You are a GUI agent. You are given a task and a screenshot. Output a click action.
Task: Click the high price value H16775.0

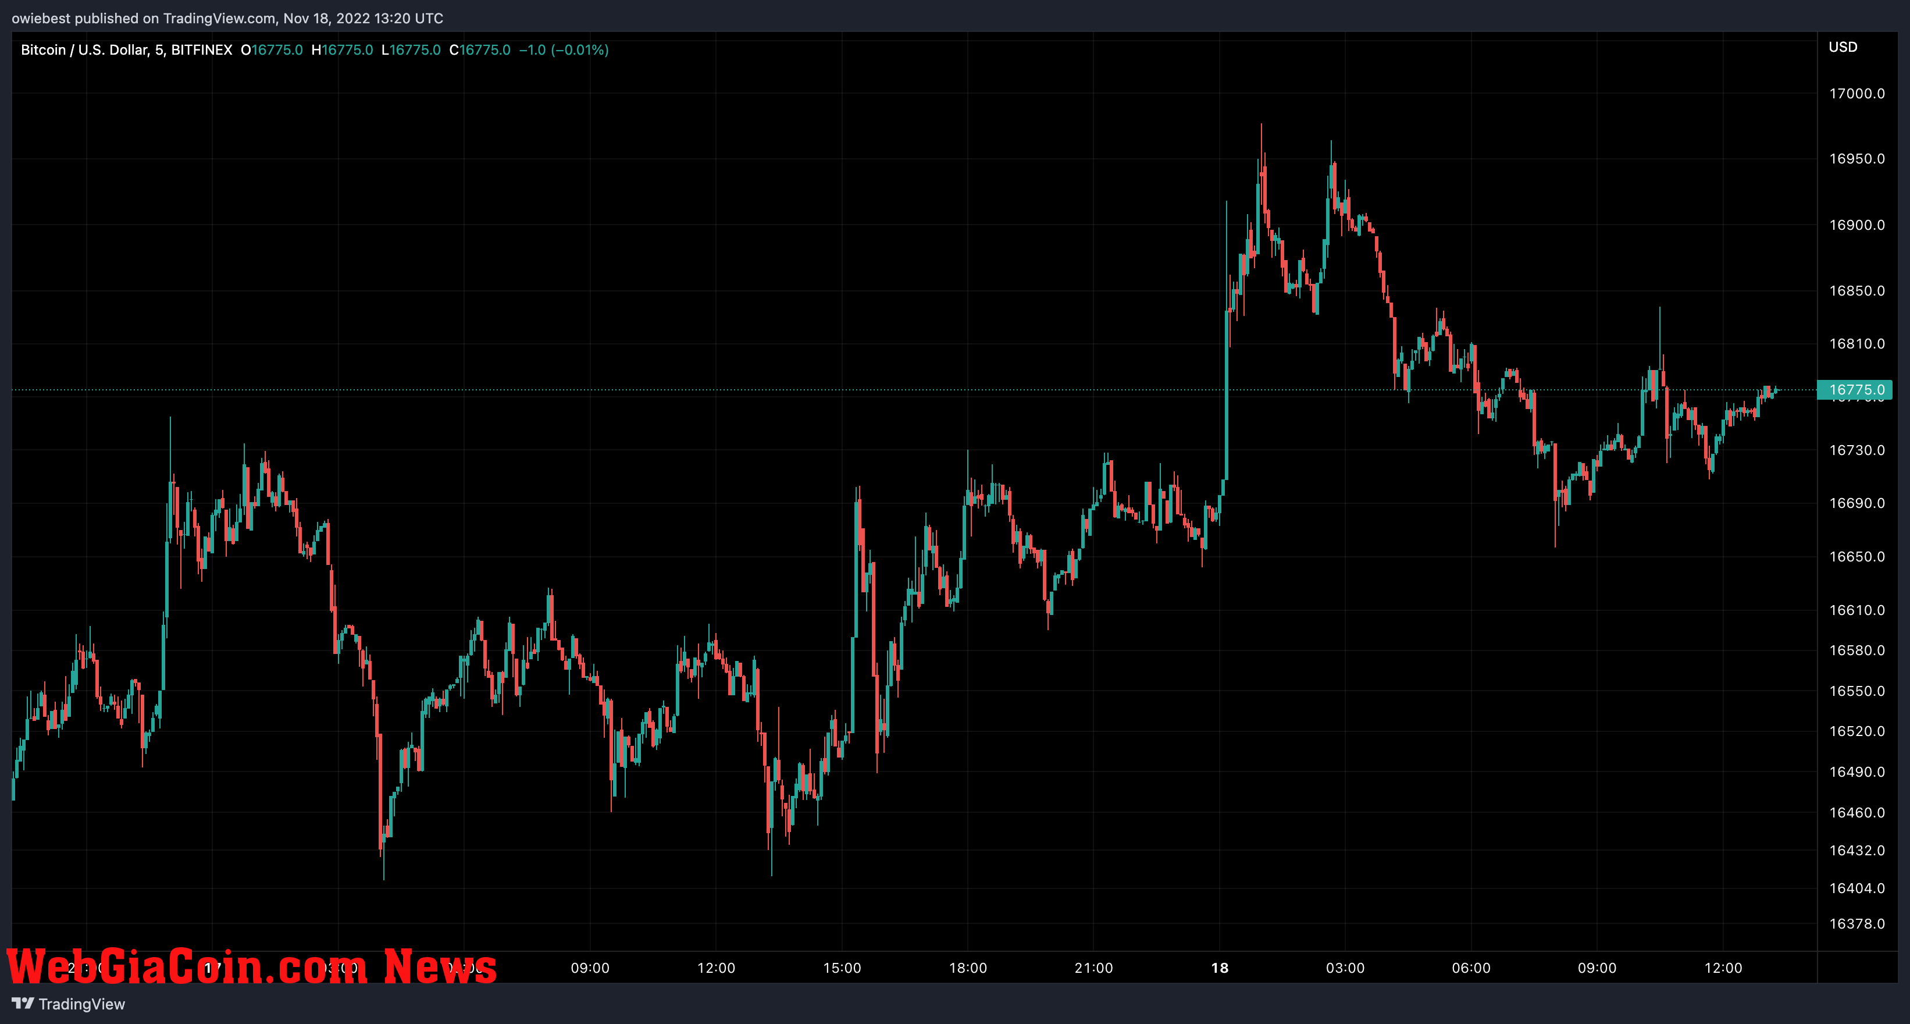tap(342, 49)
